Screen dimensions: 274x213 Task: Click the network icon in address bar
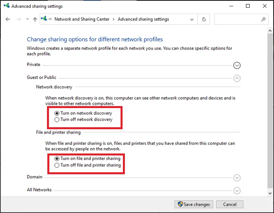[x=44, y=18]
